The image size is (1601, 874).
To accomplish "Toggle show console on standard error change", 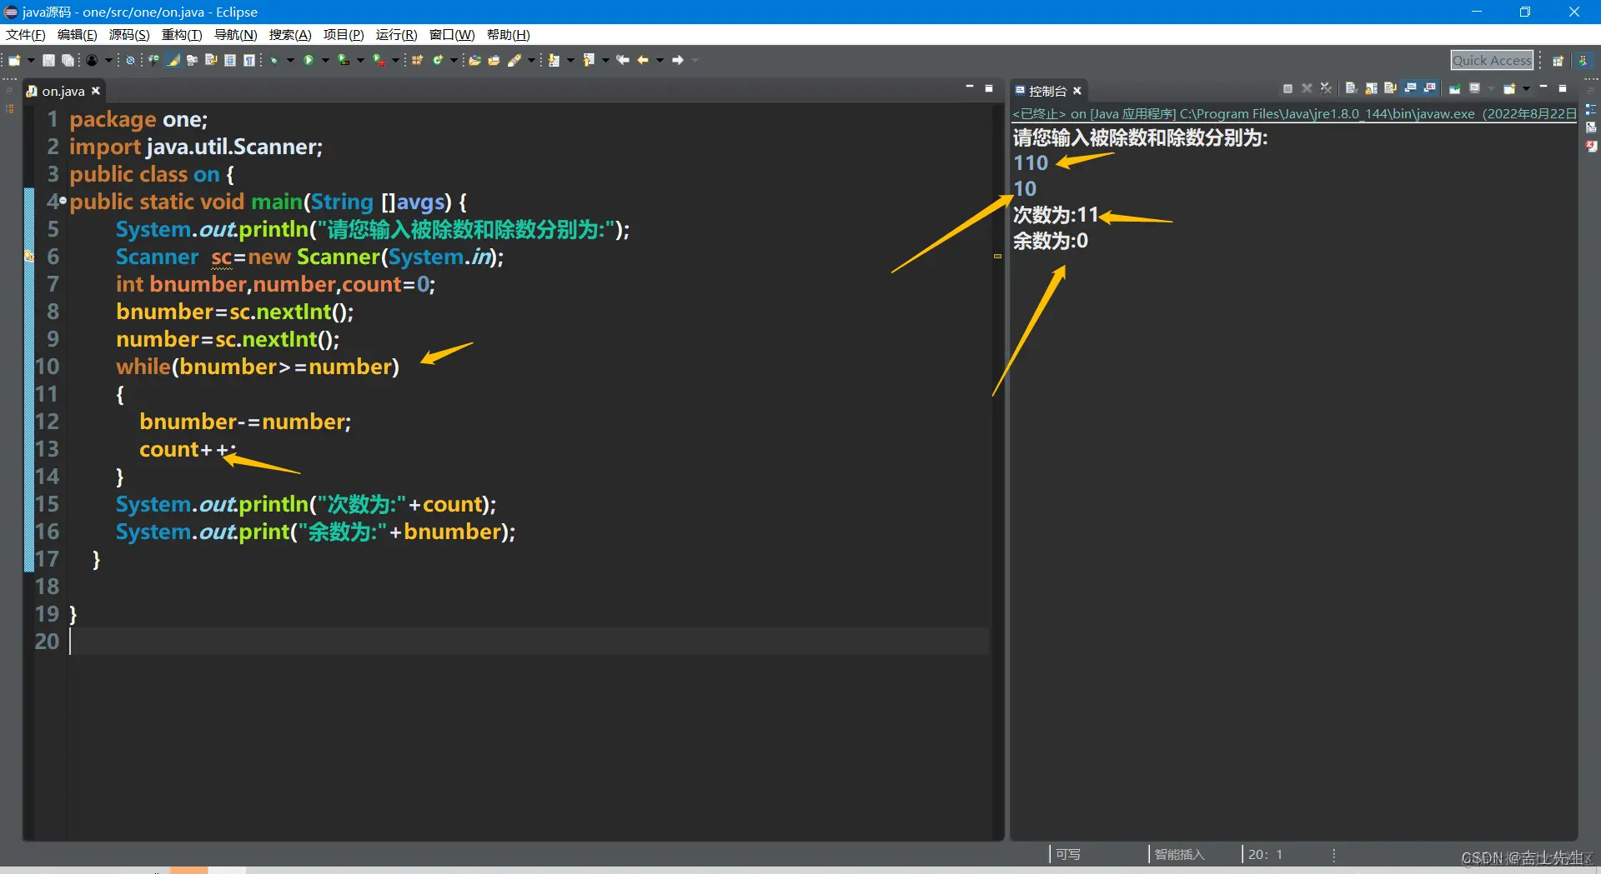I will pos(1430,88).
